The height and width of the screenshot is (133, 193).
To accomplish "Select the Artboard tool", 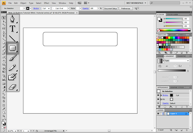I will [4, 105].
